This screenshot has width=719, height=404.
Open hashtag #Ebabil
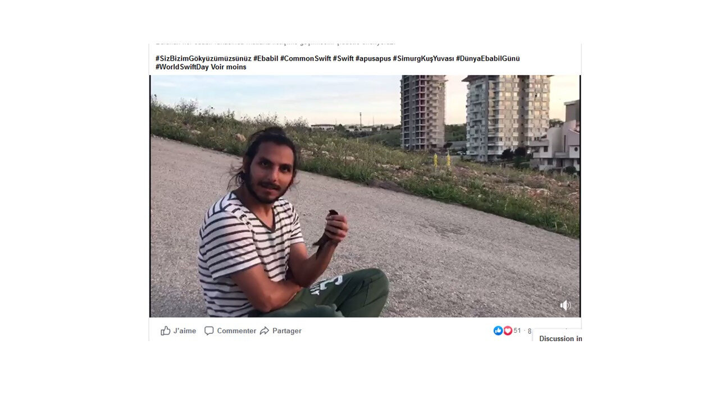[x=266, y=58]
